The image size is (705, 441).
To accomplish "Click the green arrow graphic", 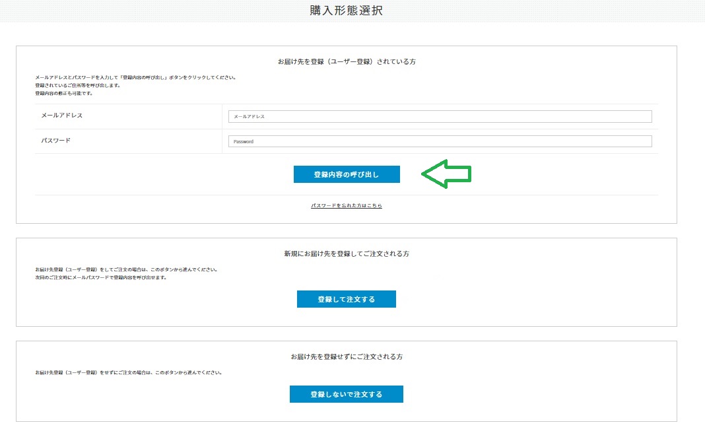I will 446,174.
